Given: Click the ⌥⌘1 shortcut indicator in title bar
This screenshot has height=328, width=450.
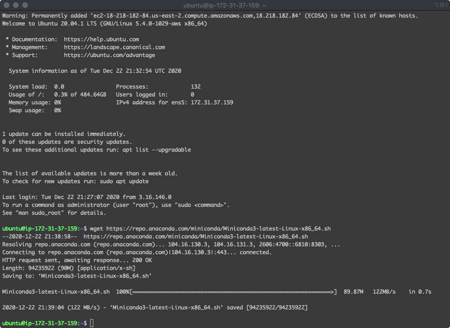Looking at the screenshot, I should pos(441,5).
